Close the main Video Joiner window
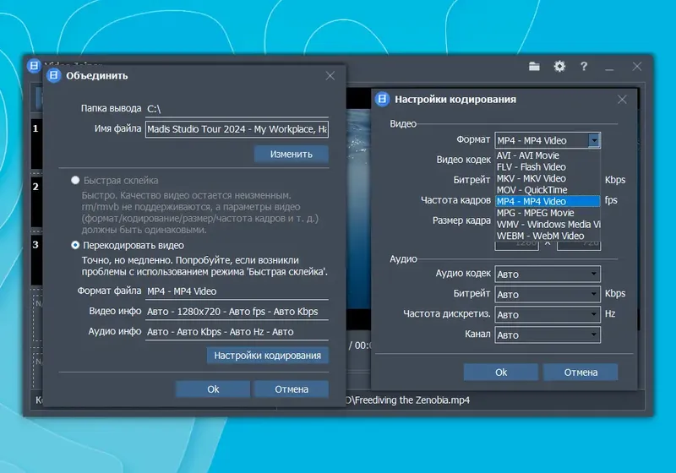The image size is (676, 473). point(637,67)
